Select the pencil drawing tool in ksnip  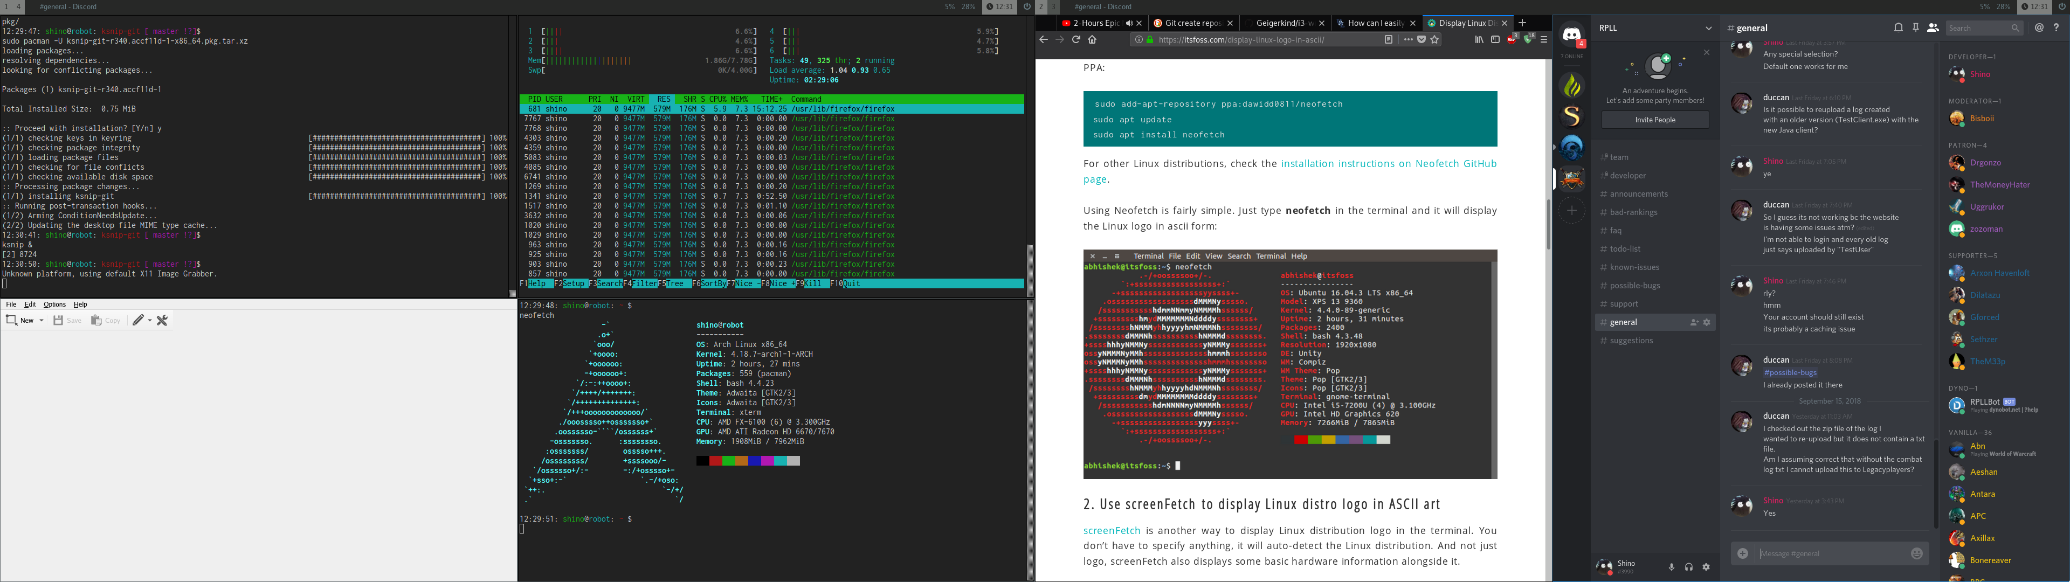(x=138, y=320)
